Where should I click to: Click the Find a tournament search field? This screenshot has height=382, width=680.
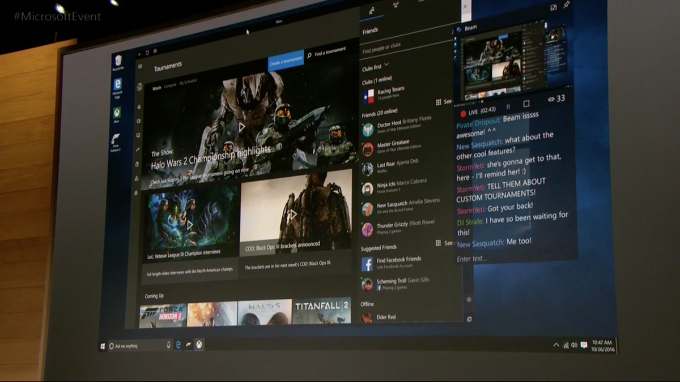pos(326,51)
